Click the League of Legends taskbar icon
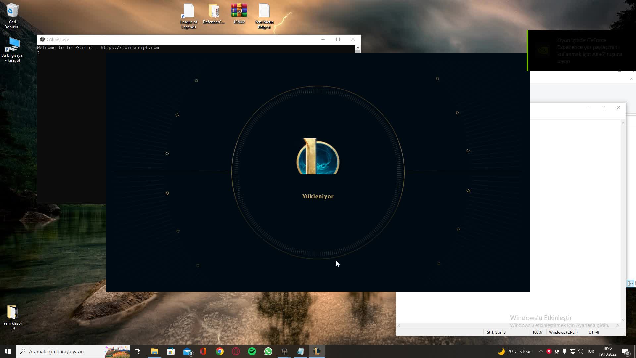Image resolution: width=636 pixels, height=358 pixels. [317, 351]
